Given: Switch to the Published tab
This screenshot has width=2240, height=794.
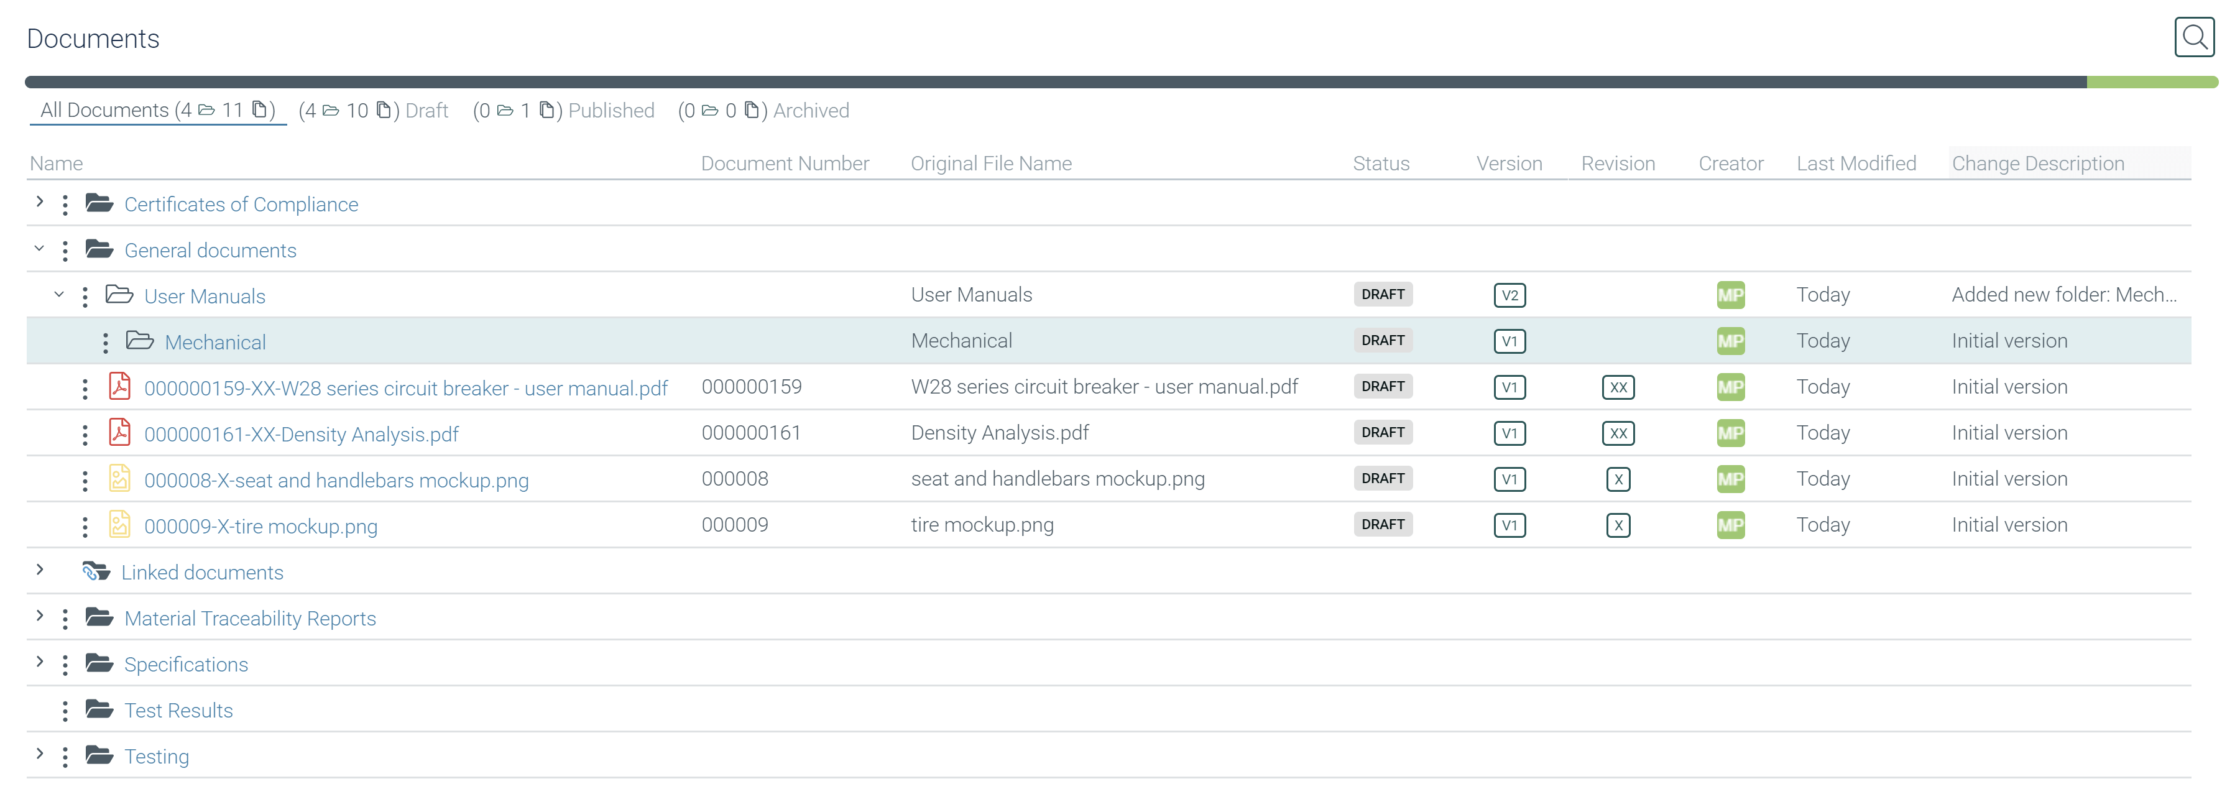Looking at the screenshot, I should (x=563, y=111).
